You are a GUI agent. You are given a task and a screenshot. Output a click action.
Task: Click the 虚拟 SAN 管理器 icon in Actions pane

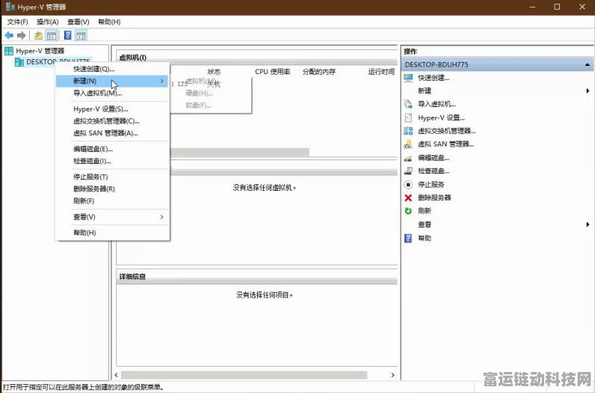point(408,144)
